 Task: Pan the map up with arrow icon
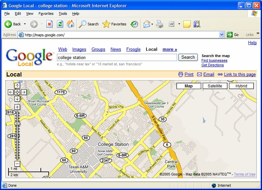(x=17, y=85)
